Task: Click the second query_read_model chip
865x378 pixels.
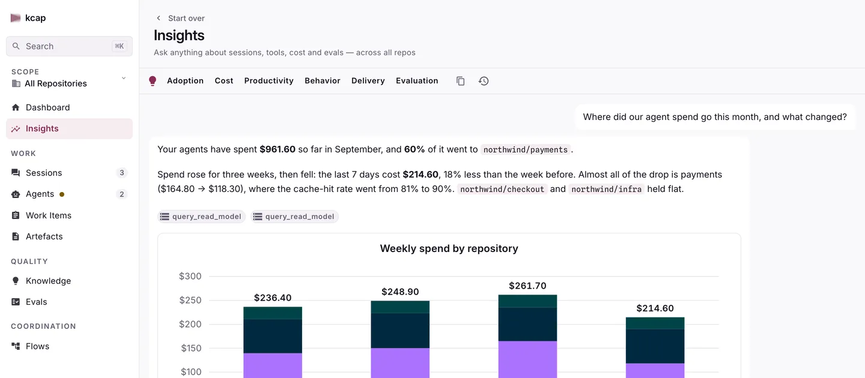Action: tap(295, 217)
